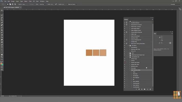
Task: Click the New Selection mode icon
Action: pyautogui.click(x=8, y=4)
